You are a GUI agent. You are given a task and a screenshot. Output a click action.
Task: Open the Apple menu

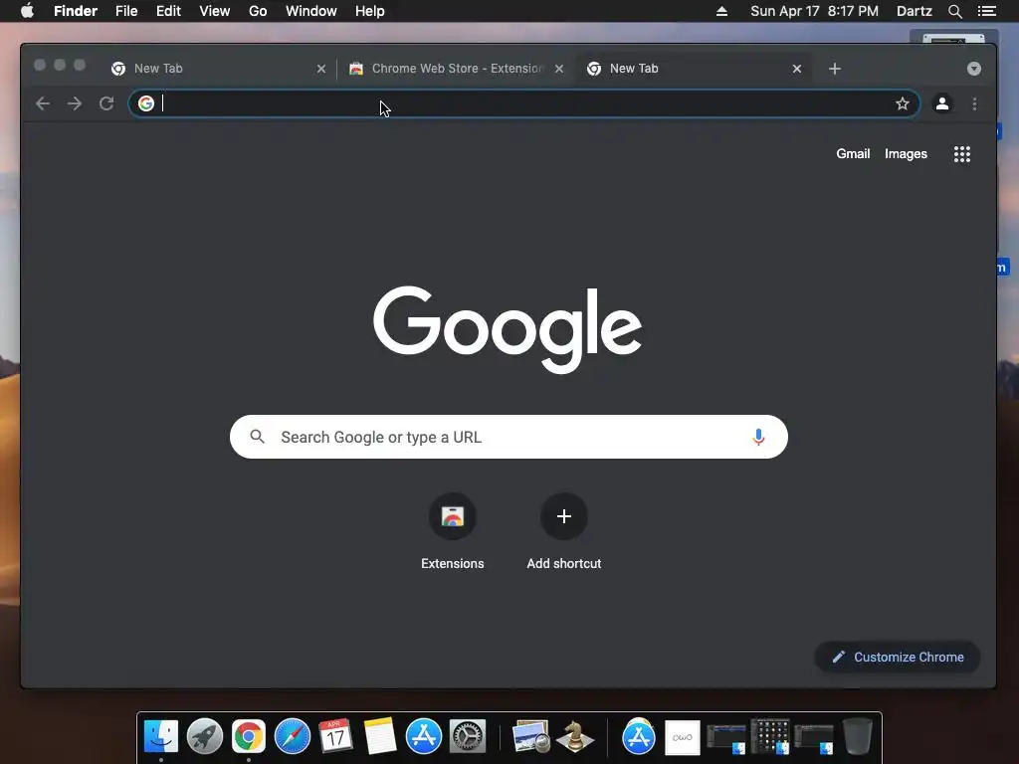pos(27,11)
